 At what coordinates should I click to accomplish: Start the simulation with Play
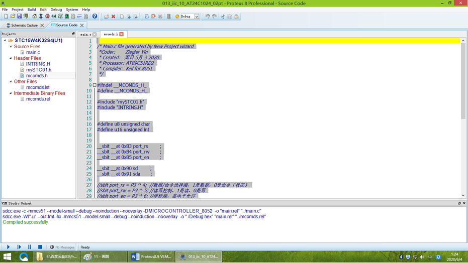pos(8,247)
